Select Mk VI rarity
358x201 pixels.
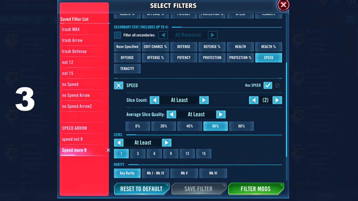click(213, 173)
